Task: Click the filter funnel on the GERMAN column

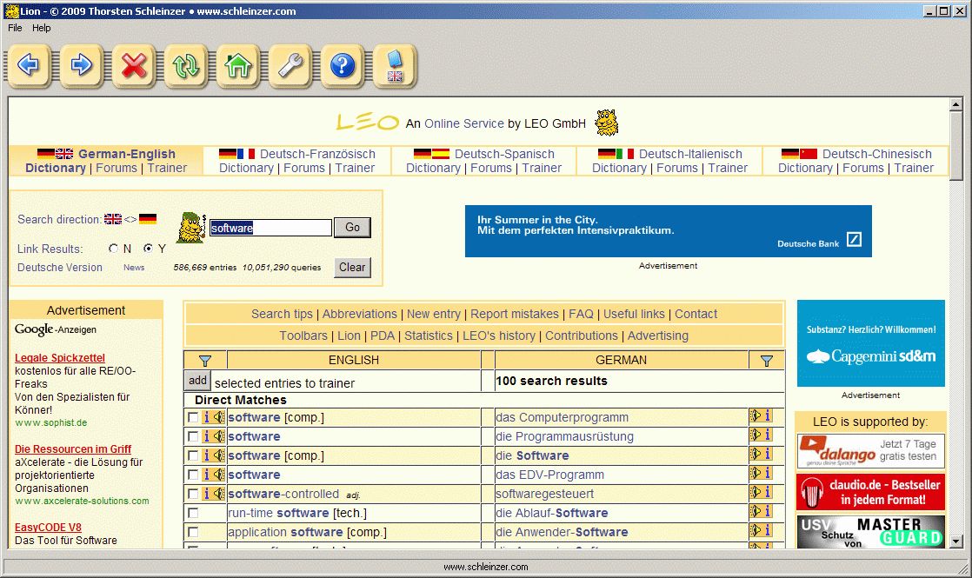Action: (x=766, y=359)
